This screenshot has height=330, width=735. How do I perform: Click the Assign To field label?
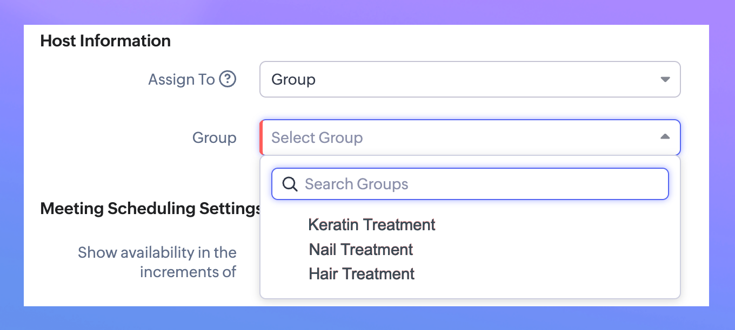(182, 80)
